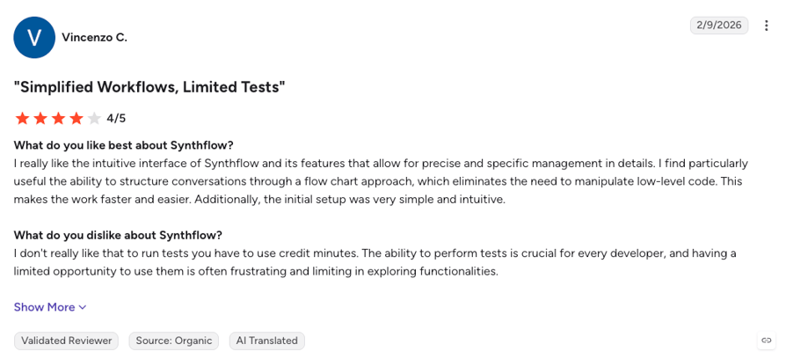Expand the review with Show More
The height and width of the screenshot is (359, 786).
pyautogui.click(x=50, y=307)
